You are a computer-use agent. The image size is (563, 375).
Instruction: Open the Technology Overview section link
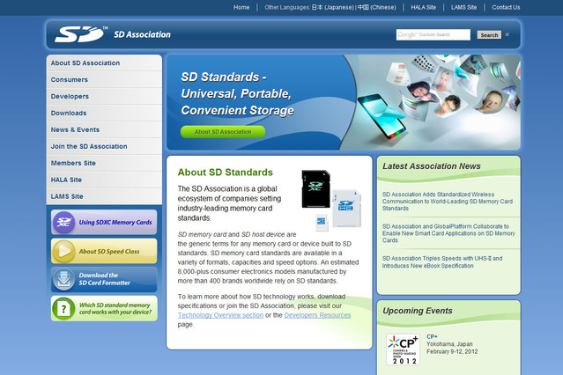click(220, 315)
